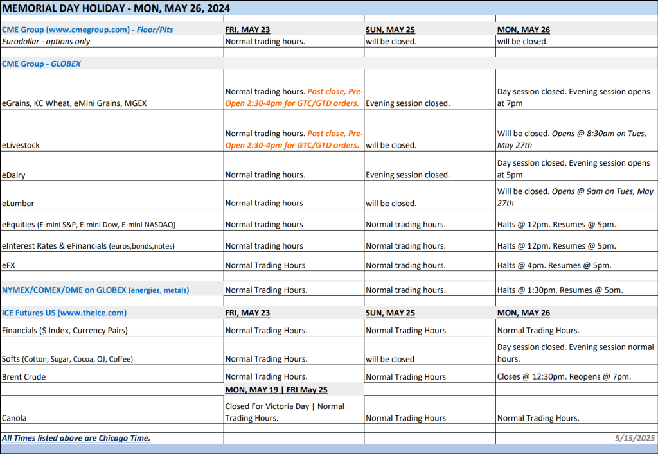Select the eGrains, KC Wheat, eMini Grains row label
This screenshot has width=658, height=454.
(75, 103)
